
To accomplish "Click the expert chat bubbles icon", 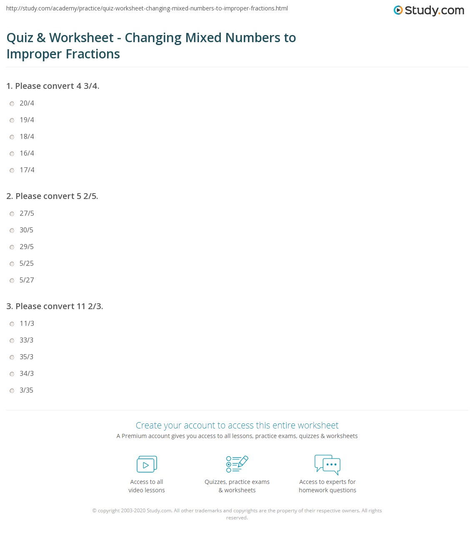I will (x=327, y=464).
